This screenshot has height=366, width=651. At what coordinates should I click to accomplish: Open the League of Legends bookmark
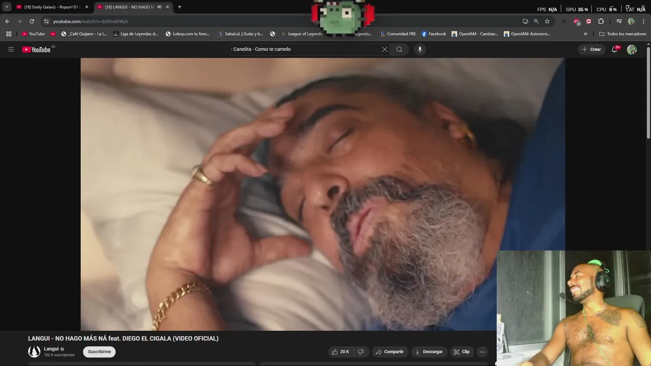[302, 34]
